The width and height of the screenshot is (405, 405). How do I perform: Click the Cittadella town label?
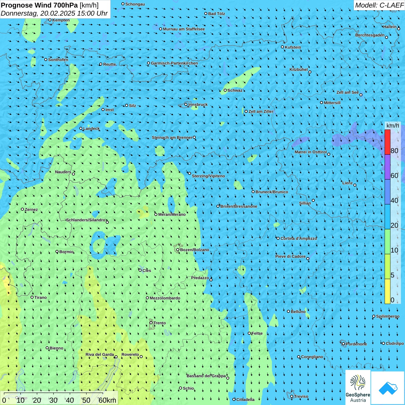[x=245, y=400]
